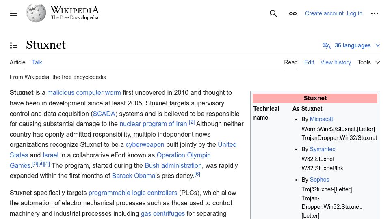This screenshot has width=390, height=219.
Task: Click 'From Wikipedia, the free encyclopedia' tagline
Action: click(x=58, y=77)
